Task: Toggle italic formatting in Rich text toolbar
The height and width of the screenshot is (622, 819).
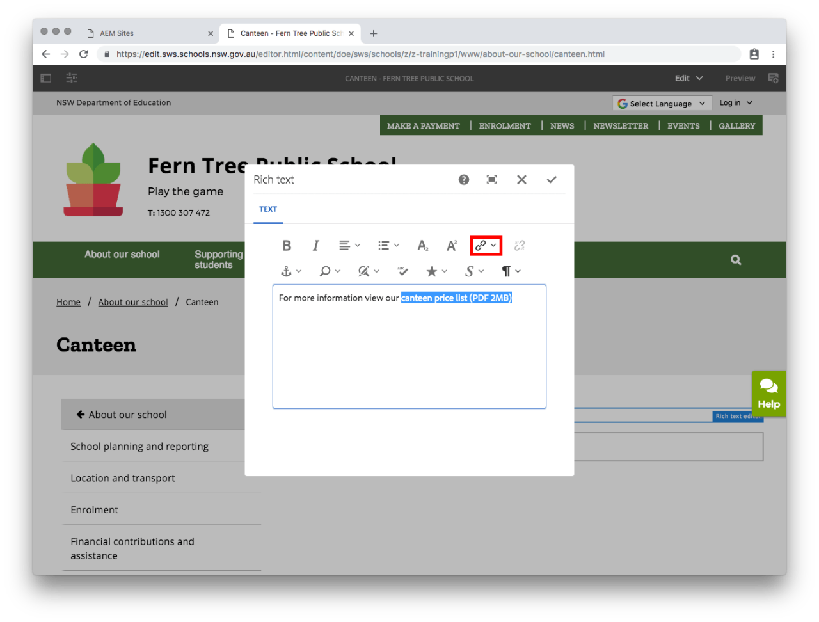Action: [315, 246]
